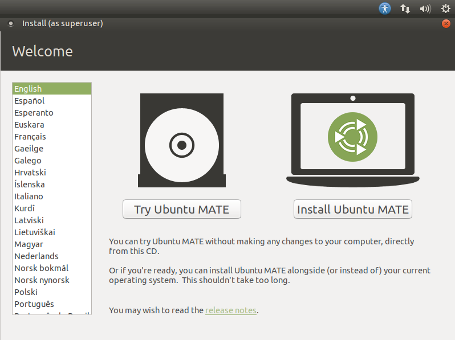Open the network connections indicator

pyautogui.click(x=405, y=9)
